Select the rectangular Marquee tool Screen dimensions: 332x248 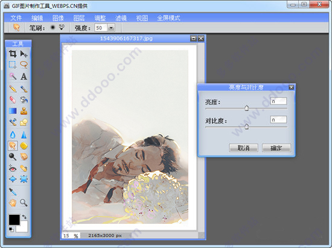tap(13, 65)
